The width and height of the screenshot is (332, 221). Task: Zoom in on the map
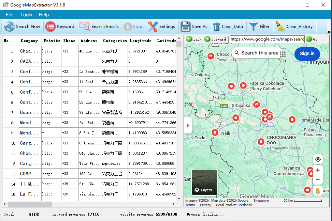tap(318, 170)
